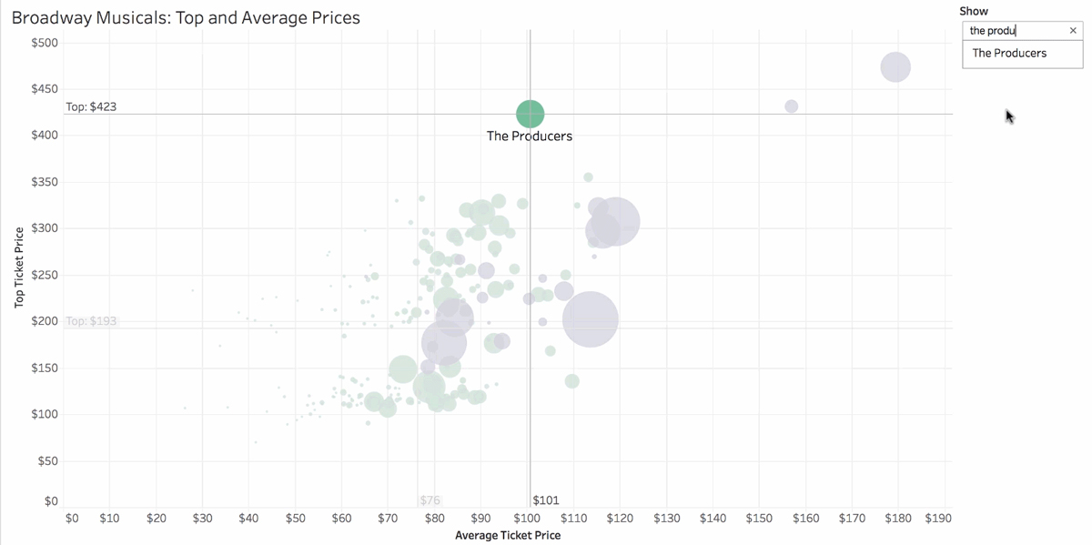Image resolution: width=1092 pixels, height=545 pixels.
Task: Select the green bubble near $73 average
Action: click(402, 370)
